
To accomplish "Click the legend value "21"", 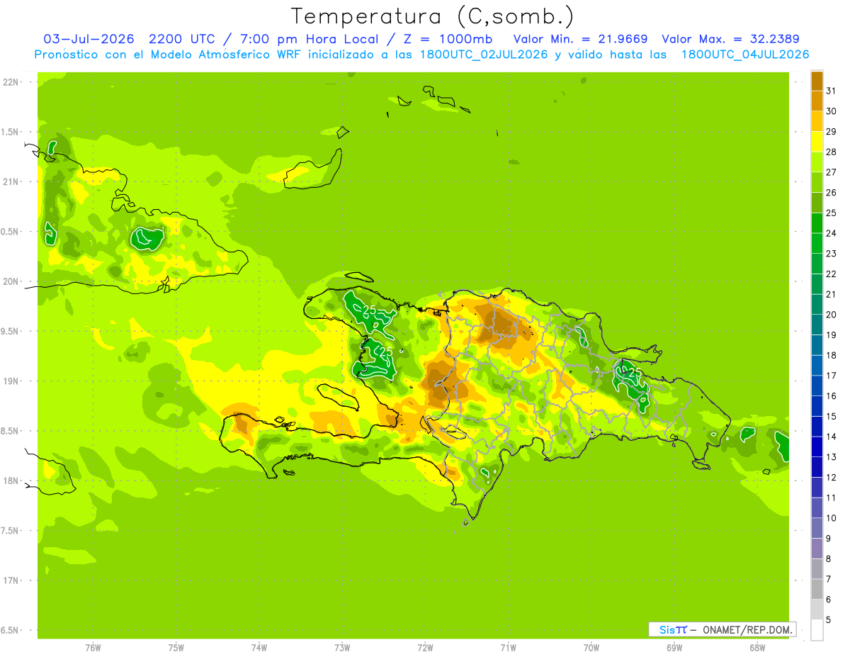I will [x=832, y=294].
